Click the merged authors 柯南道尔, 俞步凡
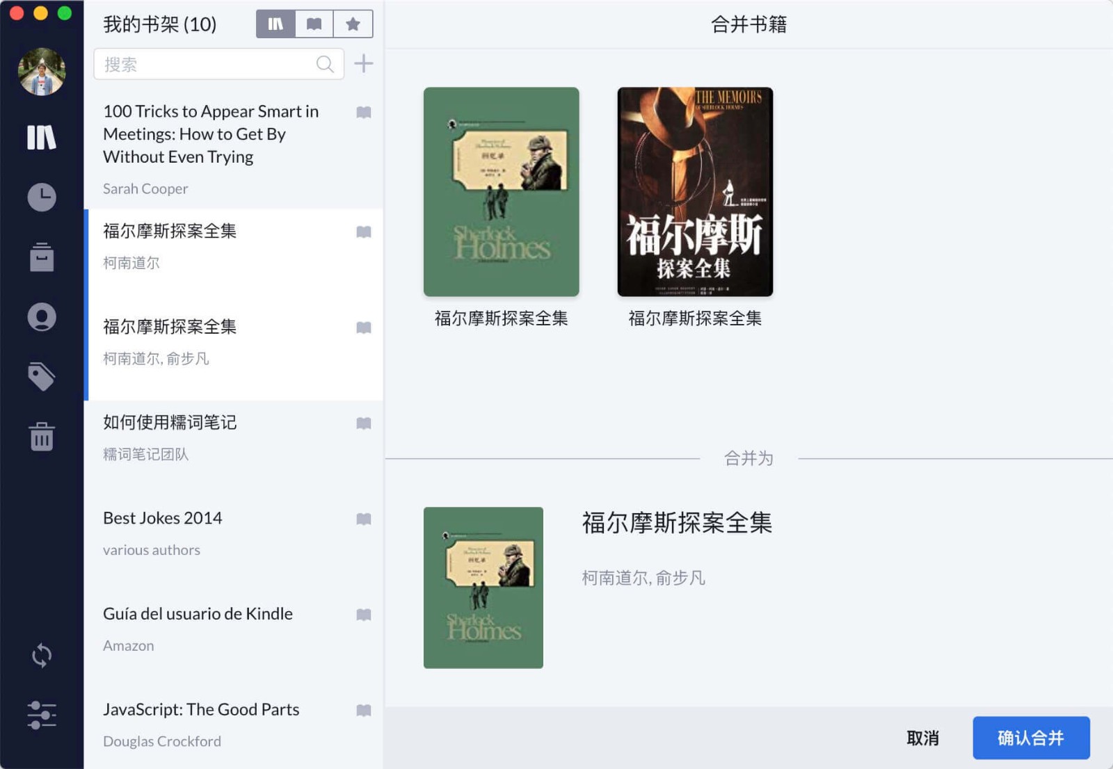This screenshot has height=769, width=1113. click(x=643, y=578)
